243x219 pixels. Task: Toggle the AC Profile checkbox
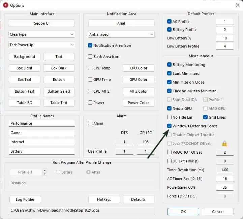(169, 21)
